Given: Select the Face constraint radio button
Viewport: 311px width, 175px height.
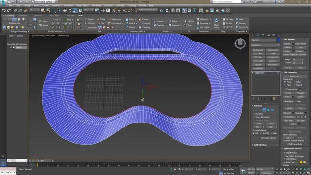Looking at the screenshot, I should pos(285,85).
